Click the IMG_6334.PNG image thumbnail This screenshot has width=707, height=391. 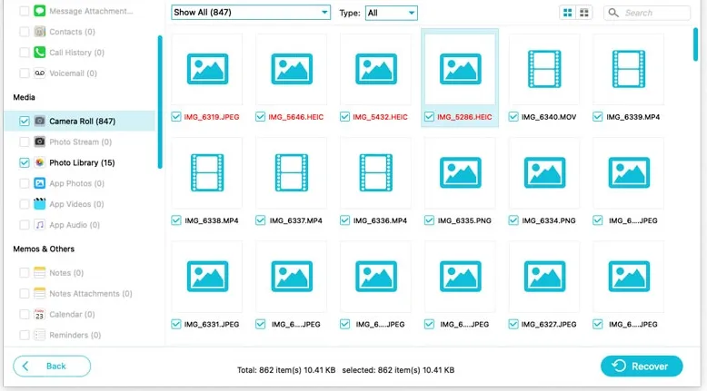[x=544, y=172]
